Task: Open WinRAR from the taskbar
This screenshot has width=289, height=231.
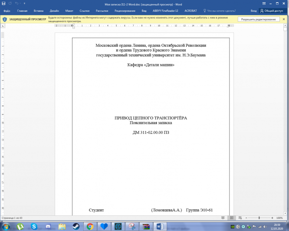Action: (x=146, y=226)
